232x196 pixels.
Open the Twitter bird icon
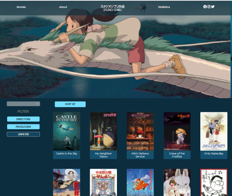pyautogui.click(x=213, y=7)
